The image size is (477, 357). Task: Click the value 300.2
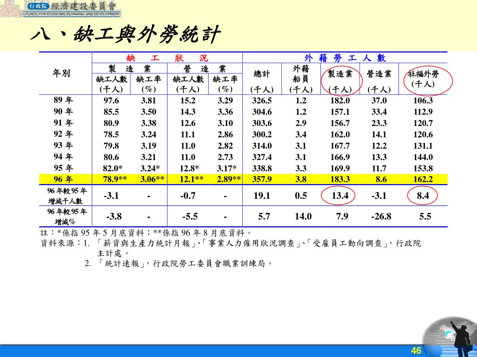click(262, 134)
